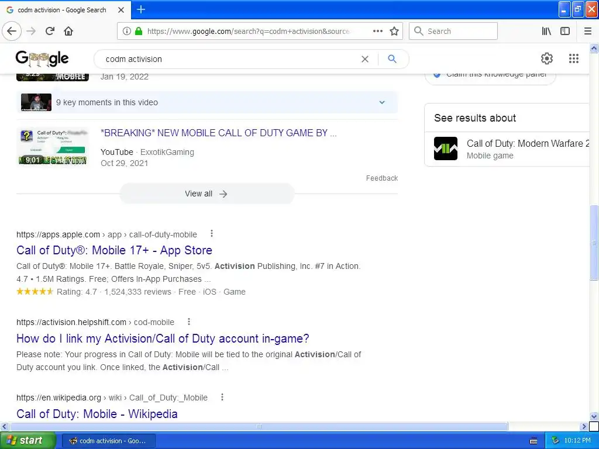The width and height of the screenshot is (599, 449).
Task: Click the Firefox Search box
Action: pyautogui.click(x=453, y=31)
